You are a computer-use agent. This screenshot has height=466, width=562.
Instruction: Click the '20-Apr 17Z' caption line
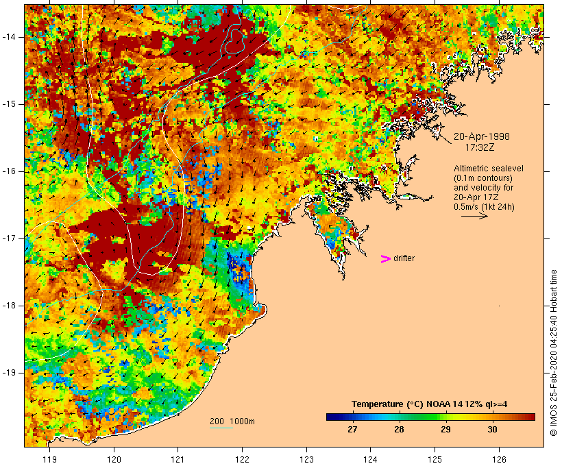pyautogui.click(x=476, y=197)
